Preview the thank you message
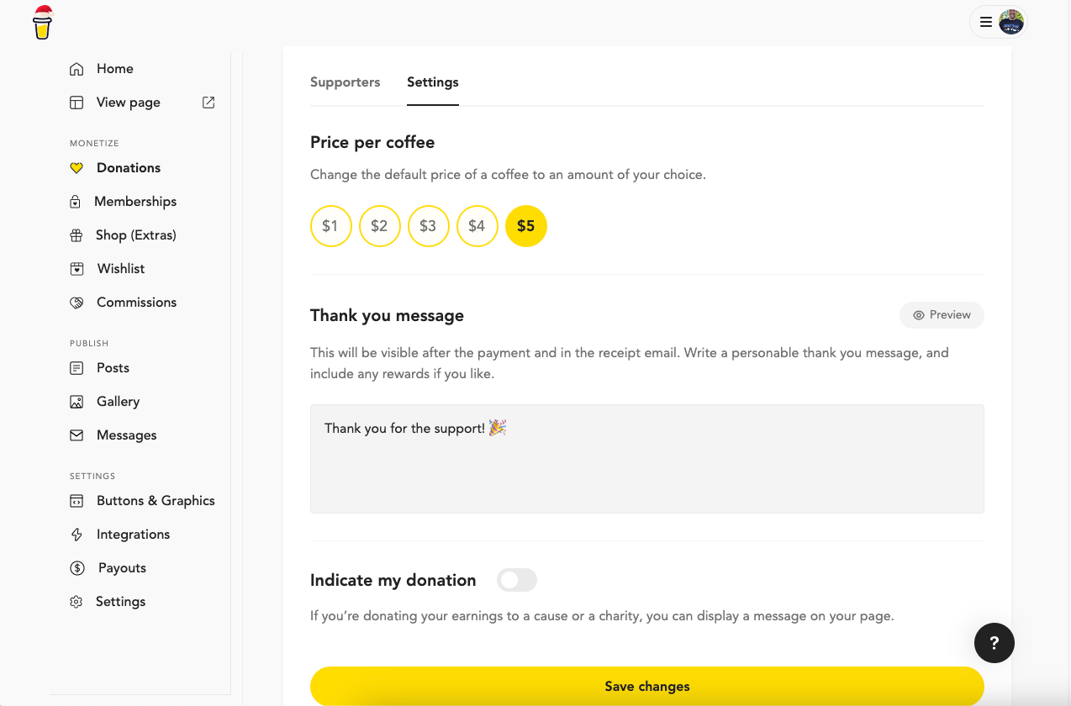 click(942, 315)
